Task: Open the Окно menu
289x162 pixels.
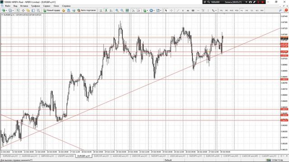Action: click(56, 6)
